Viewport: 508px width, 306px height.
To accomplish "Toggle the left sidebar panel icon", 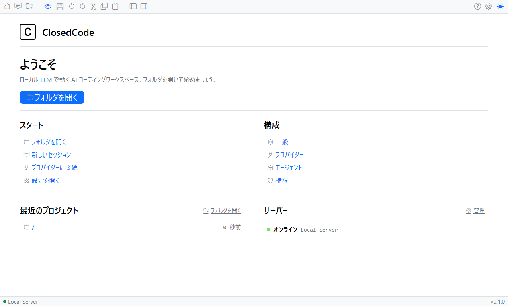I will coord(133,6).
